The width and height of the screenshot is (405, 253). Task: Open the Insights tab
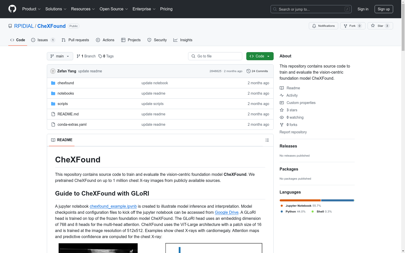(x=183, y=40)
